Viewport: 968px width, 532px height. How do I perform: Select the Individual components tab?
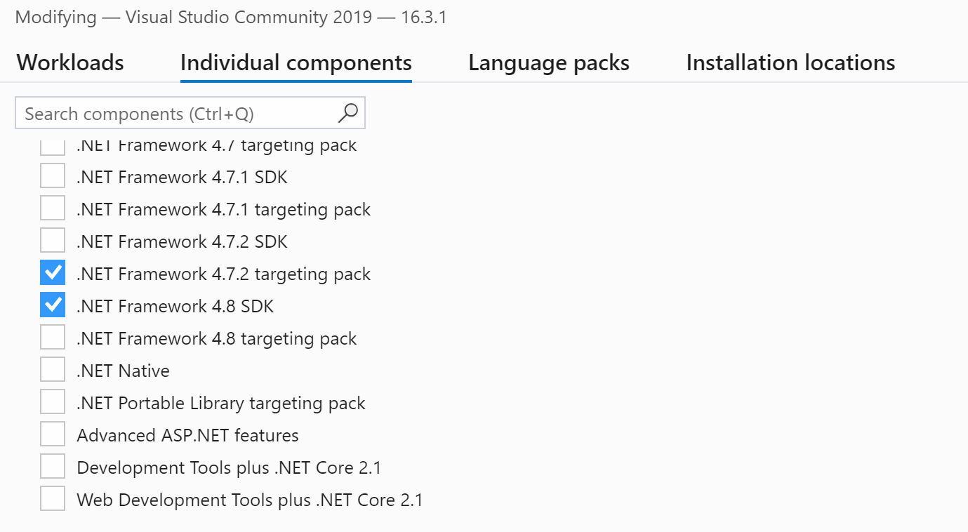pyautogui.click(x=296, y=62)
